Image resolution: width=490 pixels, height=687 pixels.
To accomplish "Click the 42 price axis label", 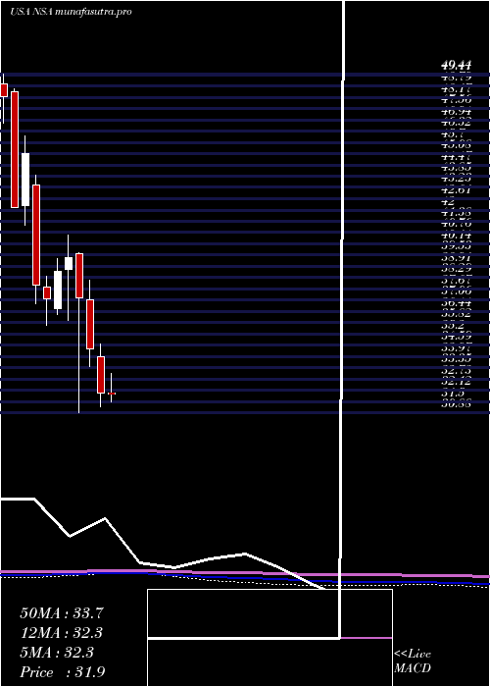I will (449, 203).
